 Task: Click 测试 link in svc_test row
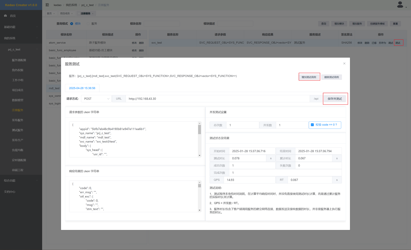click(x=398, y=43)
